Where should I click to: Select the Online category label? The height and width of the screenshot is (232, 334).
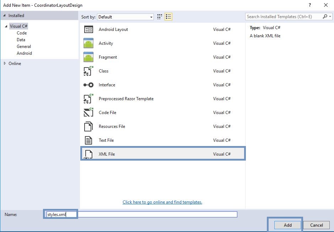[15, 64]
